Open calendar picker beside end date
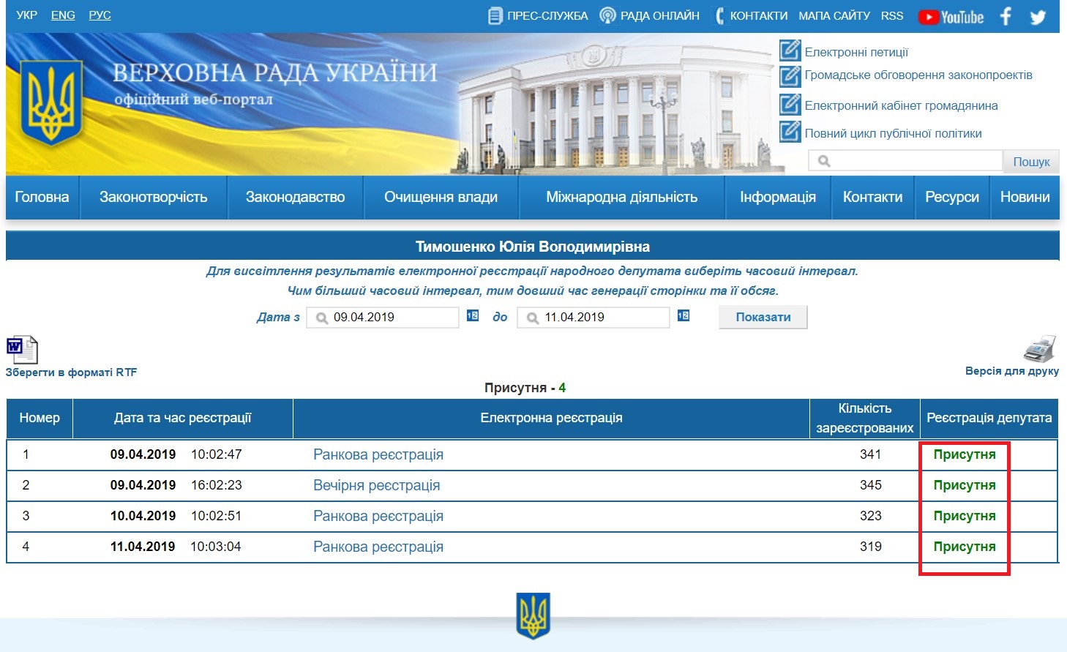This screenshot has width=1067, height=652. pyautogui.click(x=684, y=316)
